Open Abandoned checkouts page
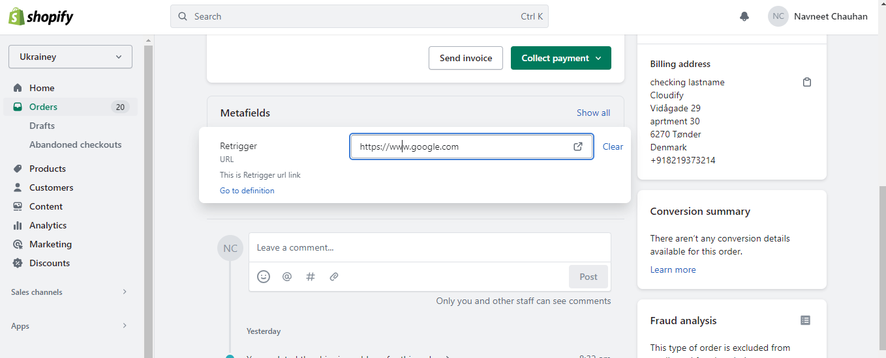 click(x=75, y=145)
